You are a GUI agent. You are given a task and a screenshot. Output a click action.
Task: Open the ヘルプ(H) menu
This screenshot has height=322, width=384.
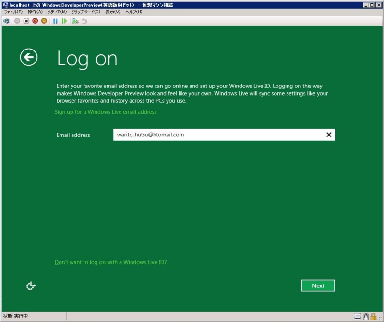(134, 12)
